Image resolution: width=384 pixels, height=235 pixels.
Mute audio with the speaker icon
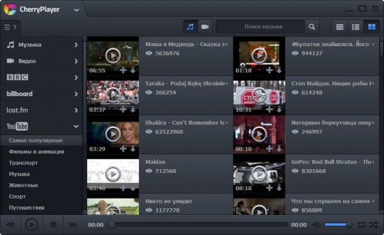pyautogui.click(x=316, y=225)
